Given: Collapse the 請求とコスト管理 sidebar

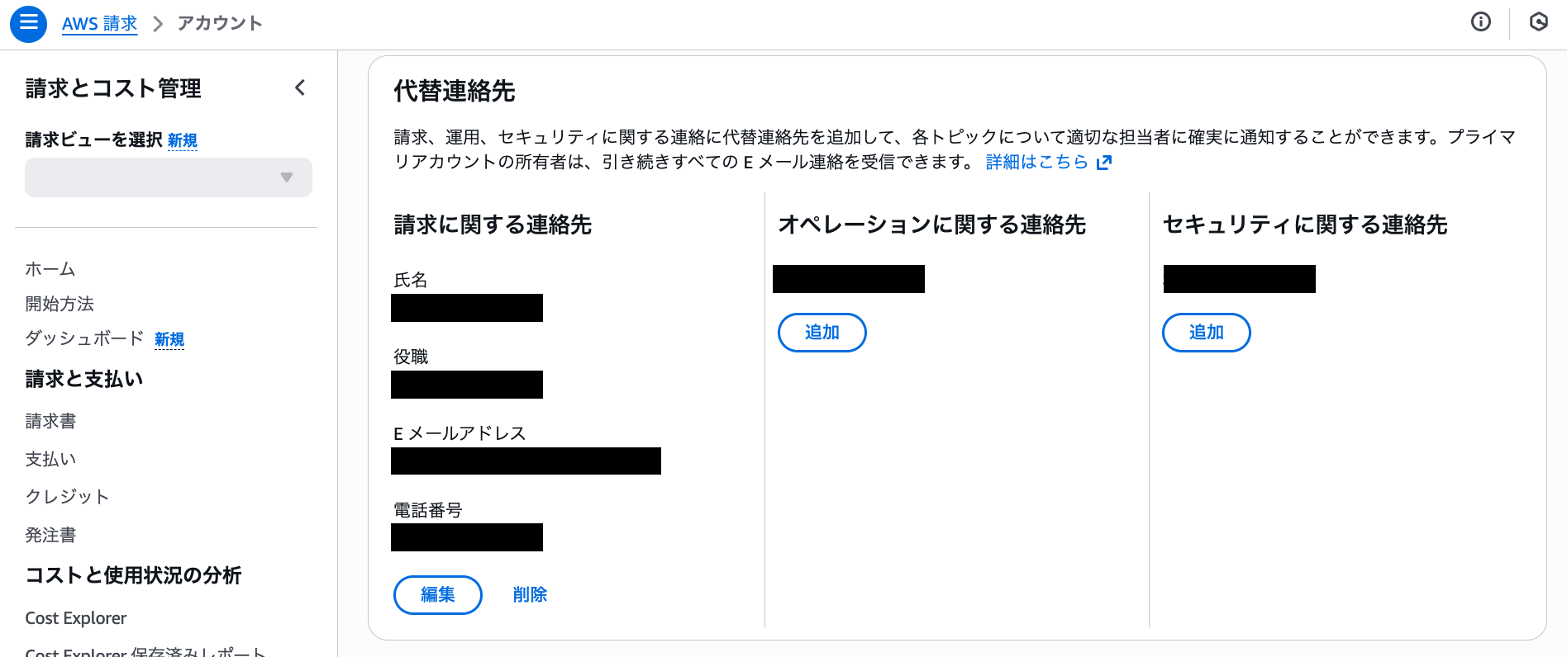Looking at the screenshot, I should point(300,87).
